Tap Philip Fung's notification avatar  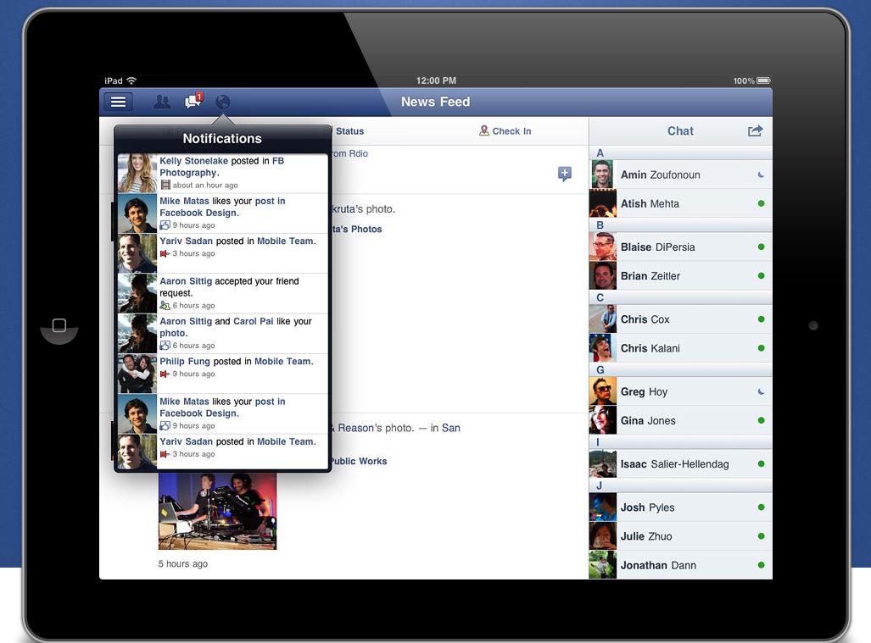(x=137, y=374)
